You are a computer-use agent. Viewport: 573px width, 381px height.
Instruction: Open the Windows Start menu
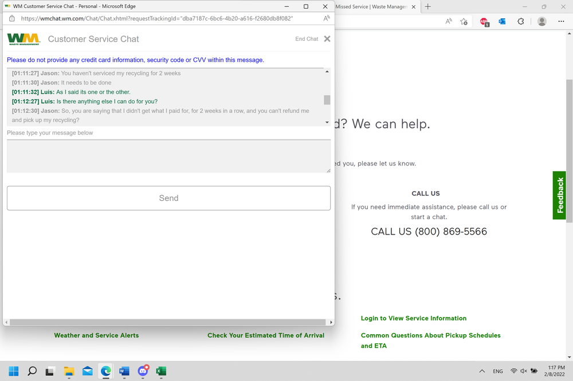14,371
